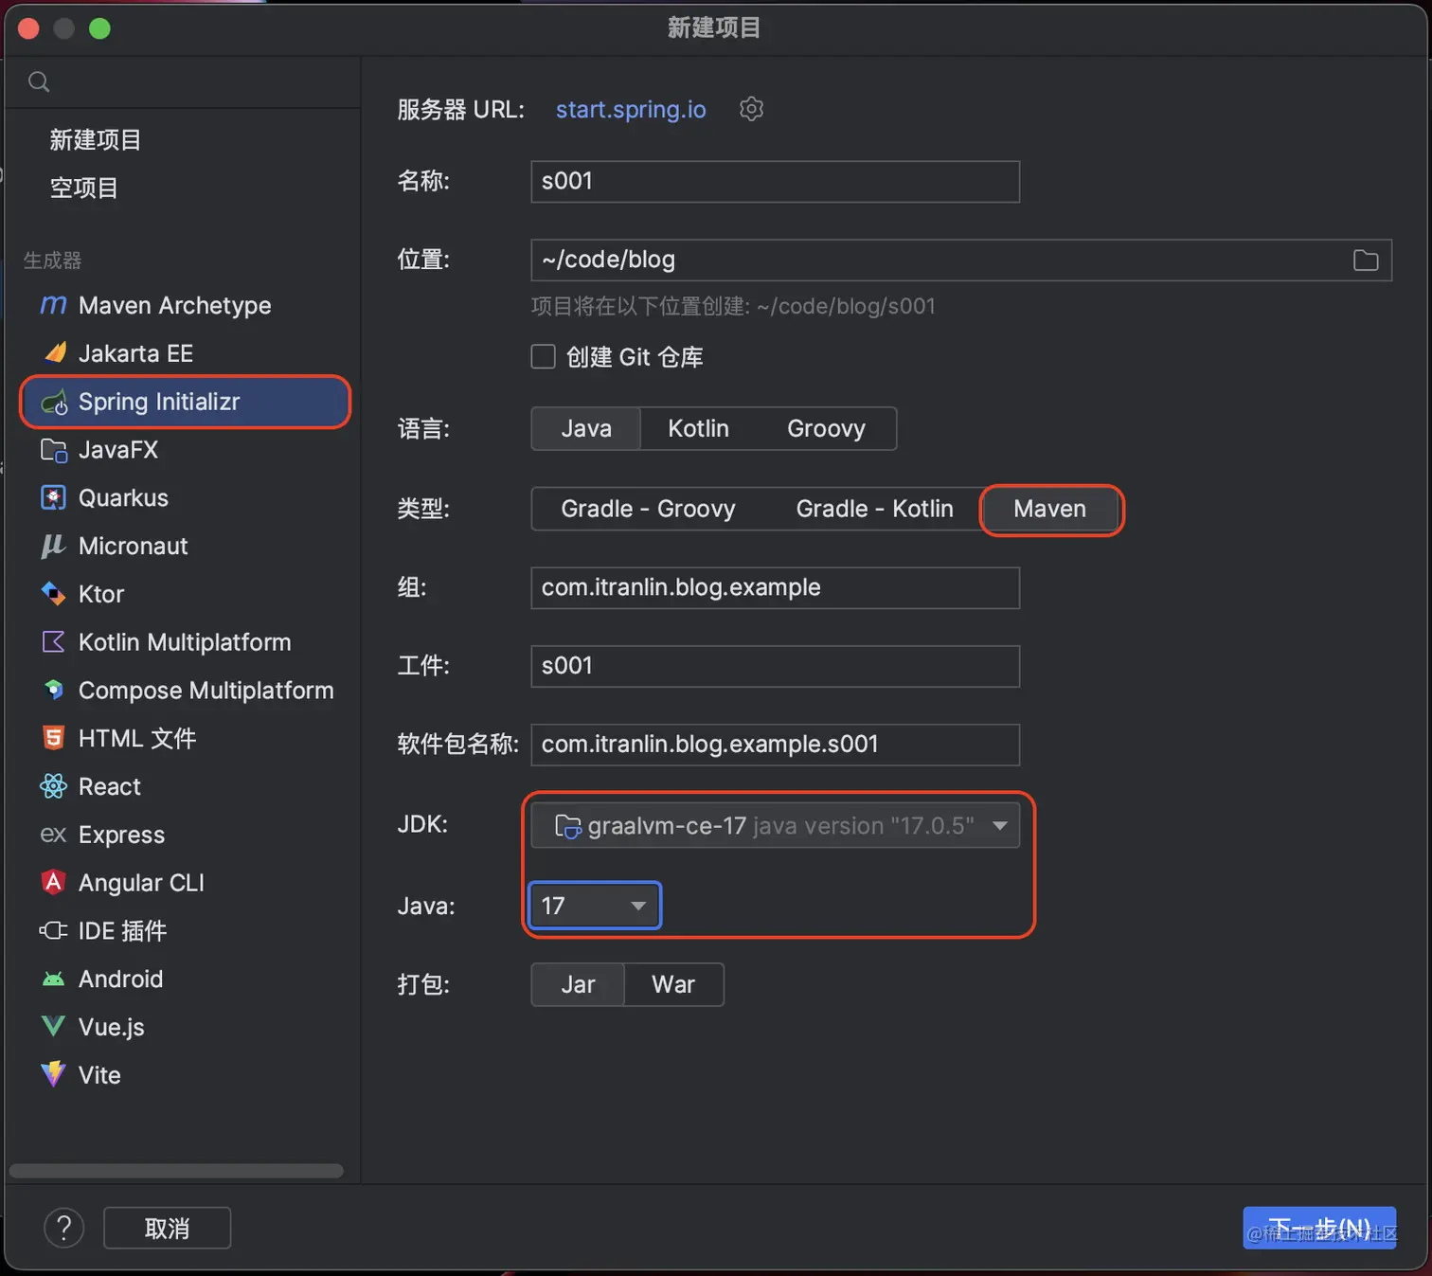Open server URL settings via the gear icon
The image size is (1432, 1276).
coord(751,109)
